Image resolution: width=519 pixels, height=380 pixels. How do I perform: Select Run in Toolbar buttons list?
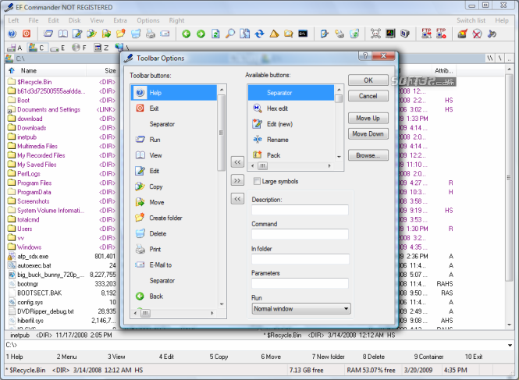click(x=174, y=140)
